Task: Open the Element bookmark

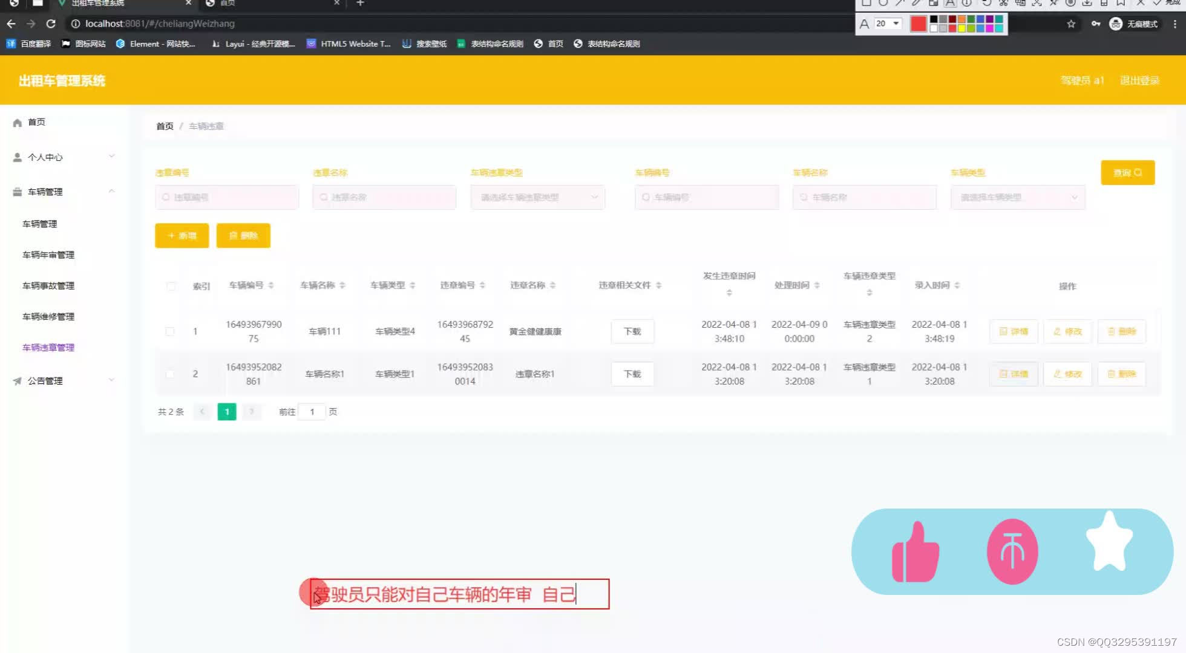Action: (156, 44)
